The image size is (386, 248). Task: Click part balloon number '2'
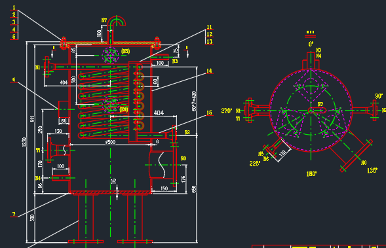pyautogui.click(x=14, y=15)
